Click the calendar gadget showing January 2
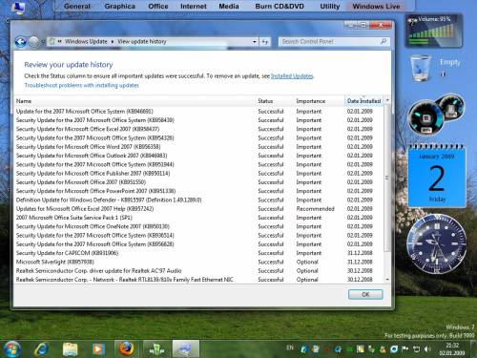Image resolution: width=477 pixels, height=358 pixels. click(x=437, y=176)
